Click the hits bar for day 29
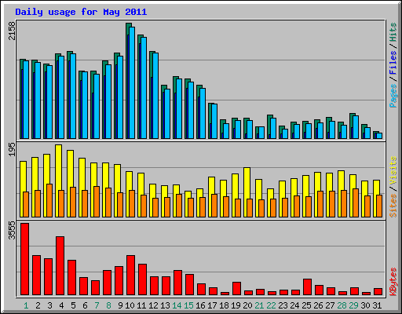 [x=353, y=126]
